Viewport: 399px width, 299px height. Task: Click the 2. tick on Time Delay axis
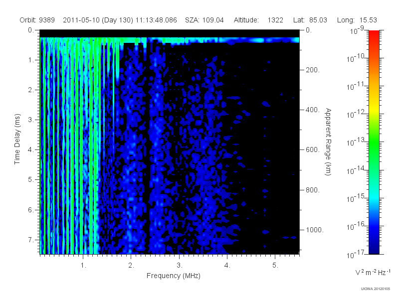31,90
